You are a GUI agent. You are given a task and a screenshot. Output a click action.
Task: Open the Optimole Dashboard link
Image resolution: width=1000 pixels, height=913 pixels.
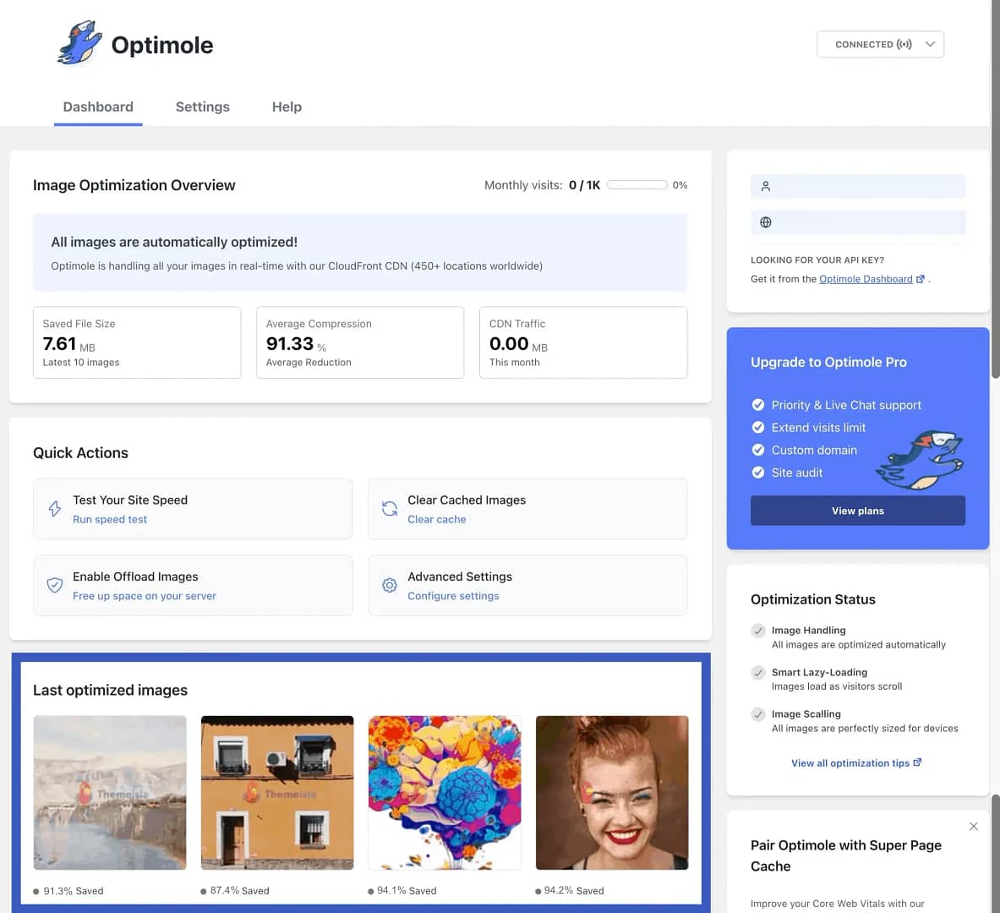(x=866, y=279)
